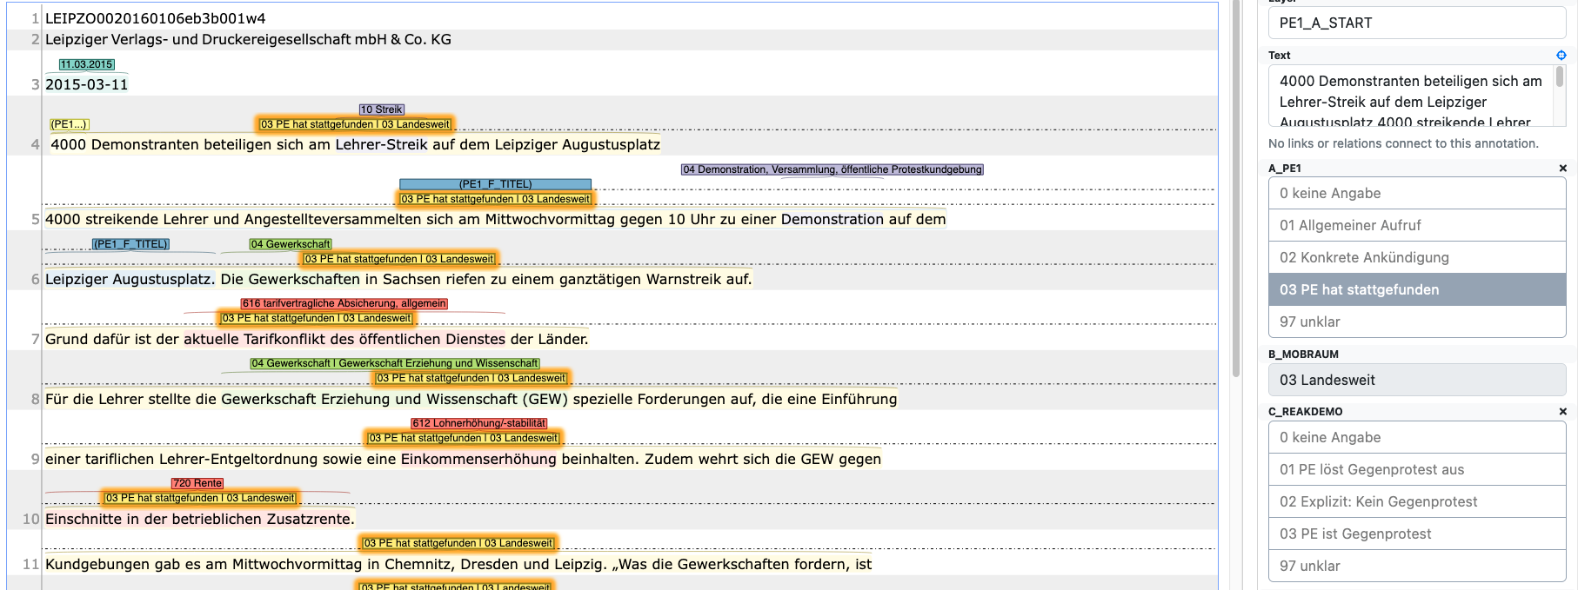This screenshot has width=1578, height=590.
Task: Select the '10 Streik' annotation label
Action: tap(382, 109)
